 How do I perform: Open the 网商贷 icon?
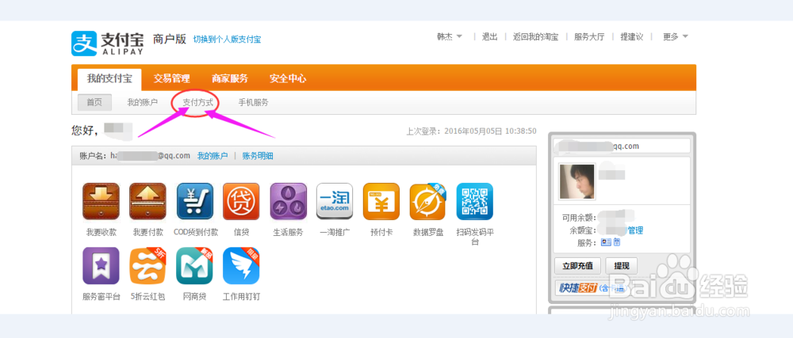click(195, 266)
